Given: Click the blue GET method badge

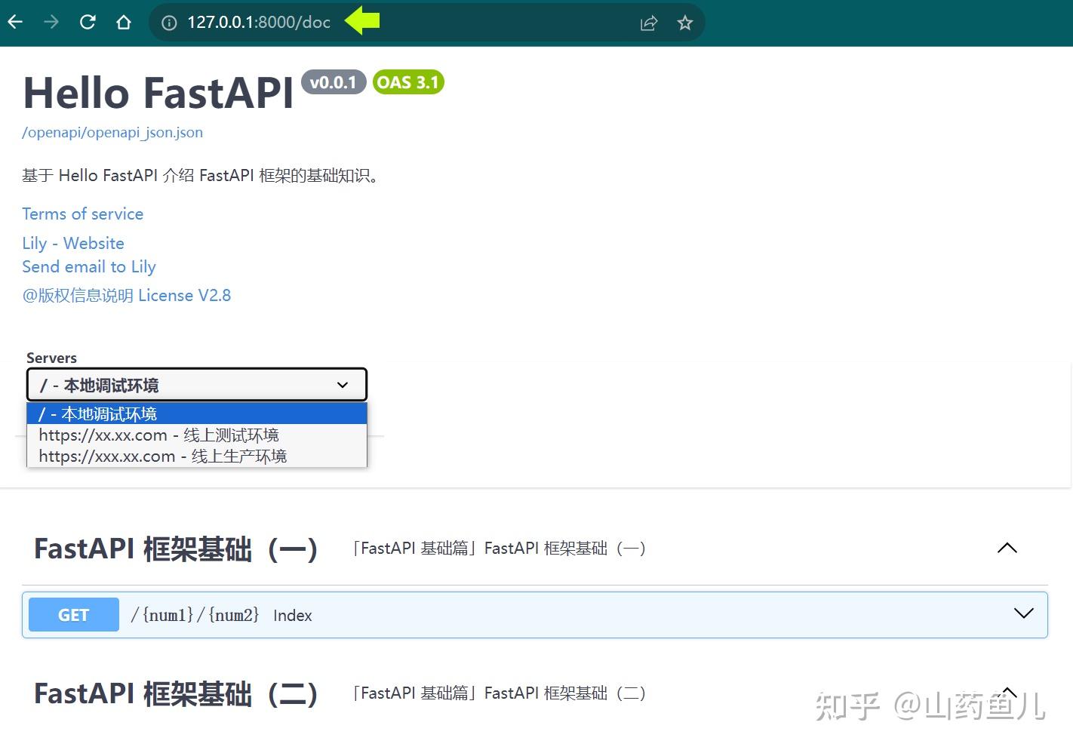Looking at the screenshot, I should [72, 614].
